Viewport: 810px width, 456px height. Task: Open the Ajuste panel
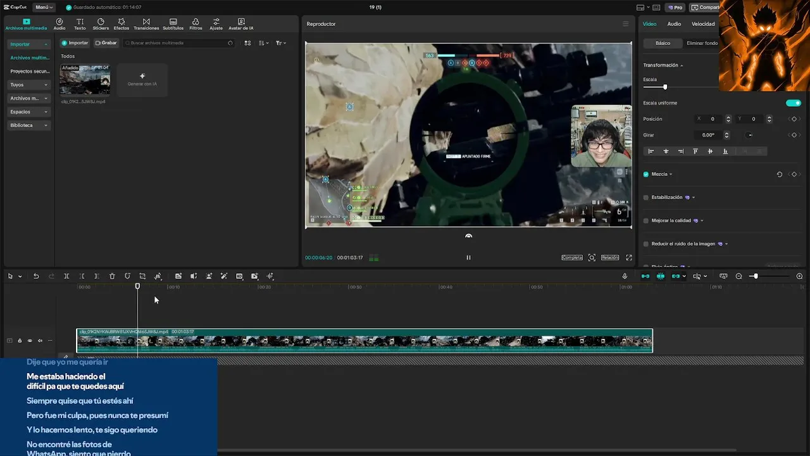pos(216,24)
